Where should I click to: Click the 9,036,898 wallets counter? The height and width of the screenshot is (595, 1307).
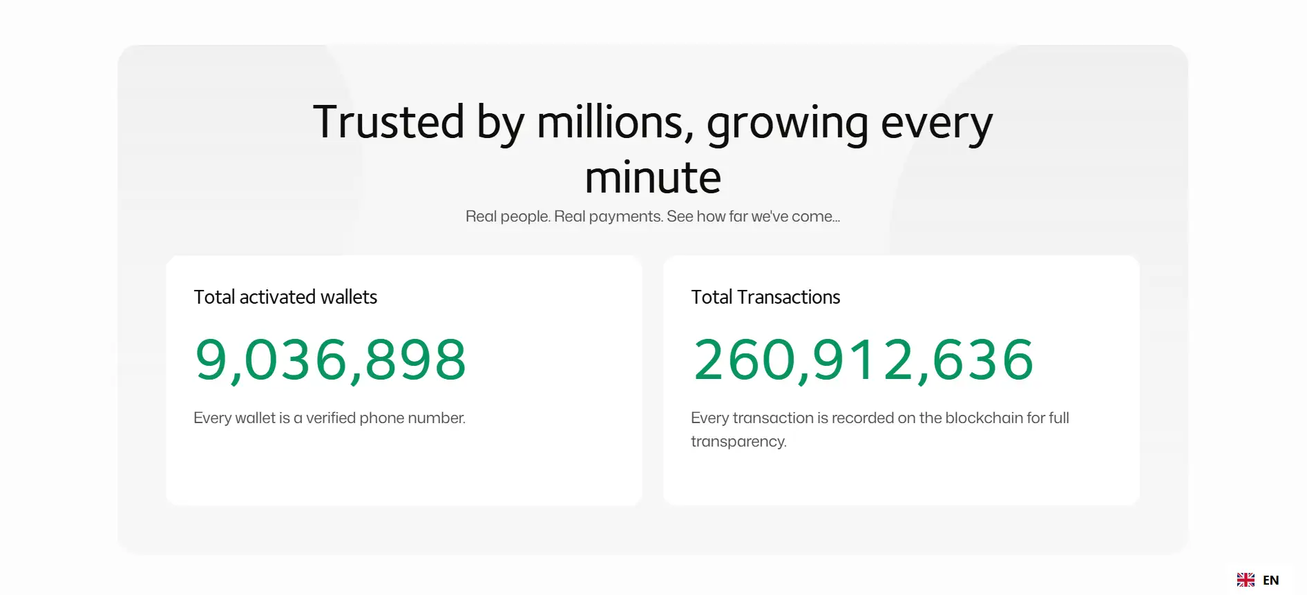click(331, 360)
